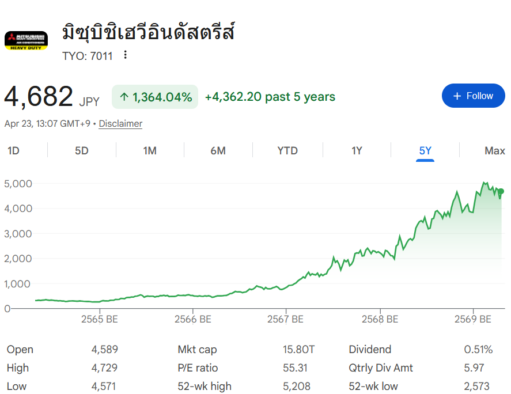Choose the 1Y chart range
The height and width of the screenshot is (394, 511).
(x=357, y=151)
